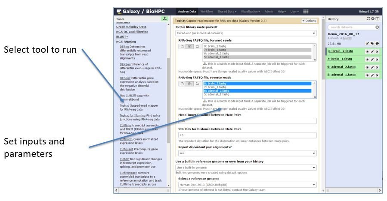Delete dataset 5: adrenal_1.fastq
The height and width of the screenshot is (201, 387).
click(377, 75)
